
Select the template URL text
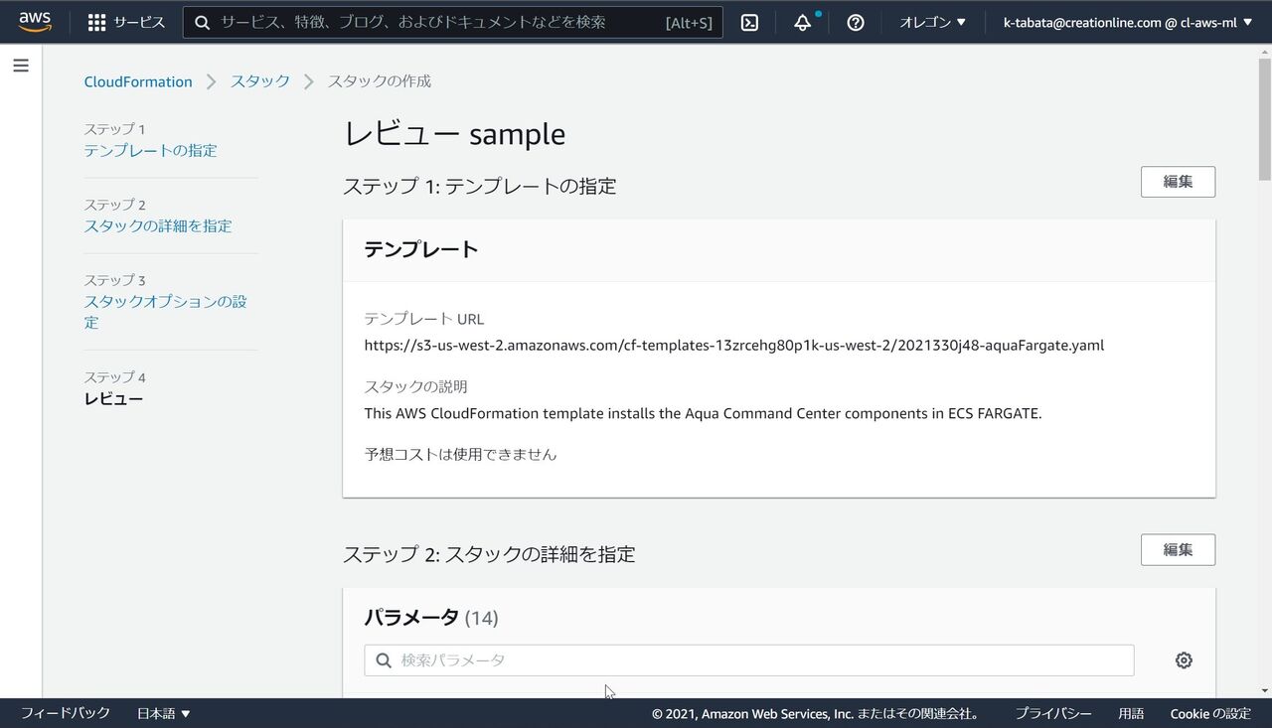pyautogui.click(x=734, y=346)
